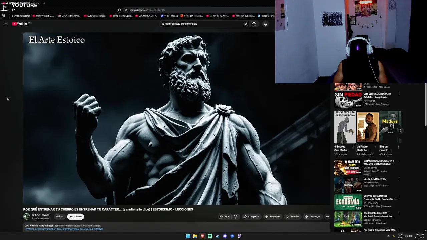Open voxiis - Pfps.gg bookmark
This screenshot has height=240, width=427.
point(169,16)
